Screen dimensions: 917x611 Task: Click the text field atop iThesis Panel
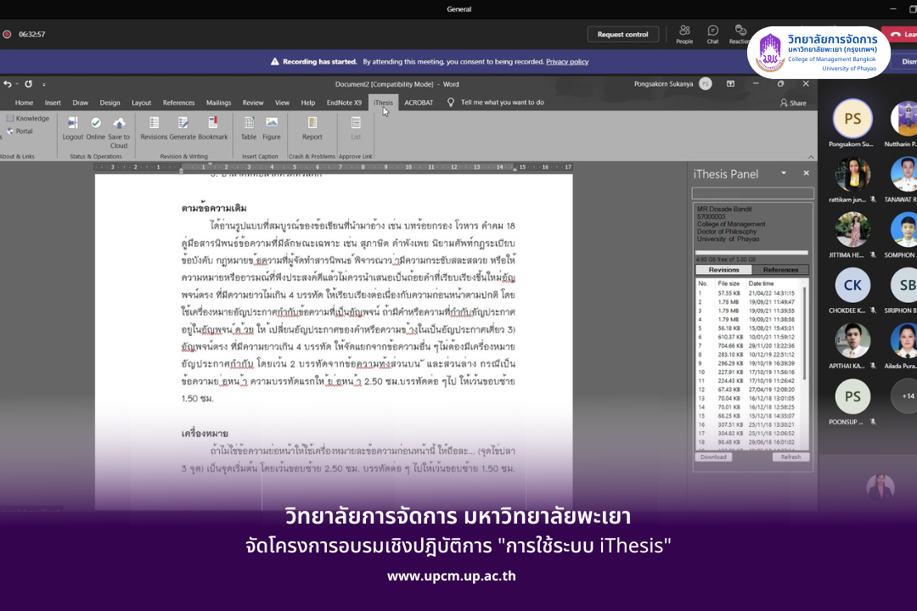pos(752,193)
